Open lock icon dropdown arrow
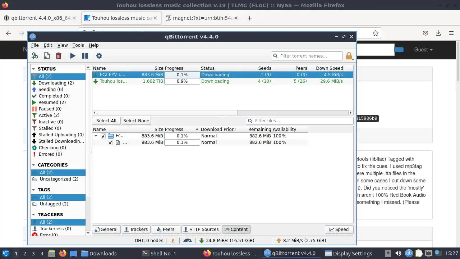 click(353, 59)
